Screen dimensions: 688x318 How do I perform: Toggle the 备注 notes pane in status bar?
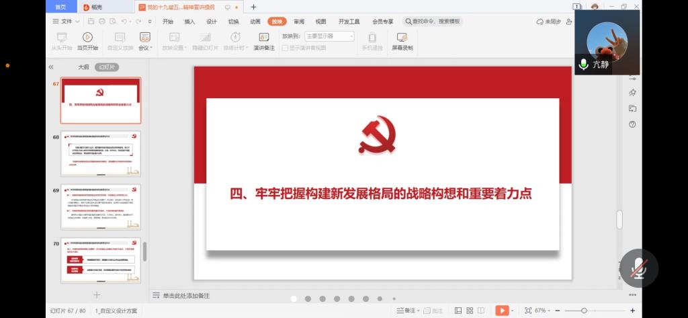[406, 311]
